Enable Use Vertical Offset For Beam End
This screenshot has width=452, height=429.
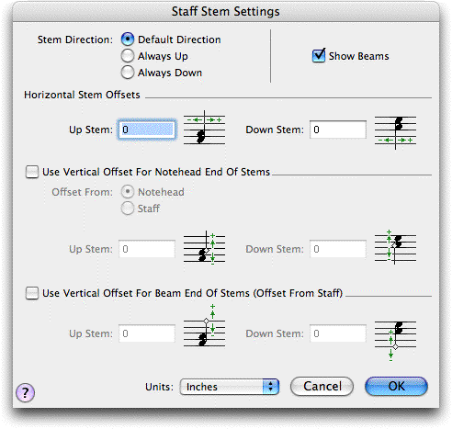[x=32, y=293]
